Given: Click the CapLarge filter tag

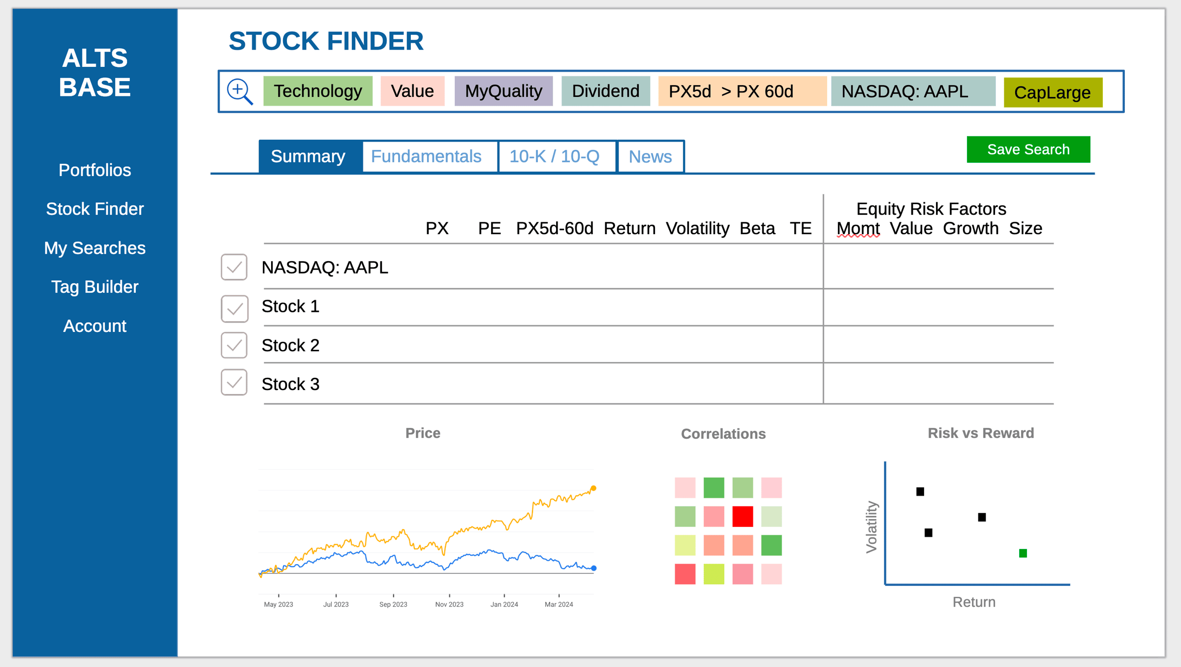Looking at the screenshot, I should 1053,92.
